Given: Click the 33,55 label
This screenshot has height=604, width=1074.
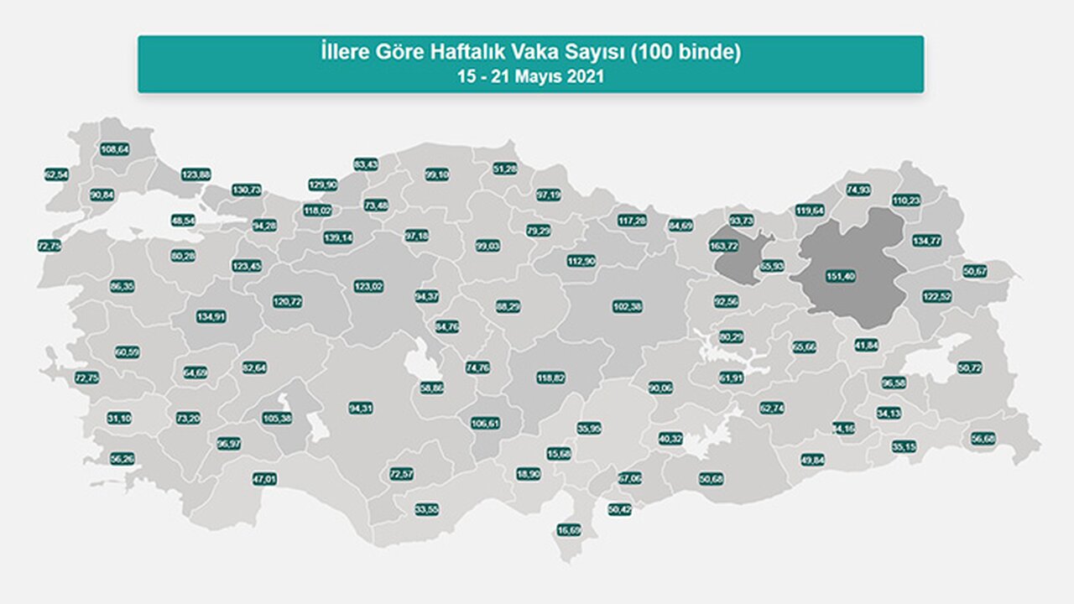Looking at the screenshot, I should [427, 509].
